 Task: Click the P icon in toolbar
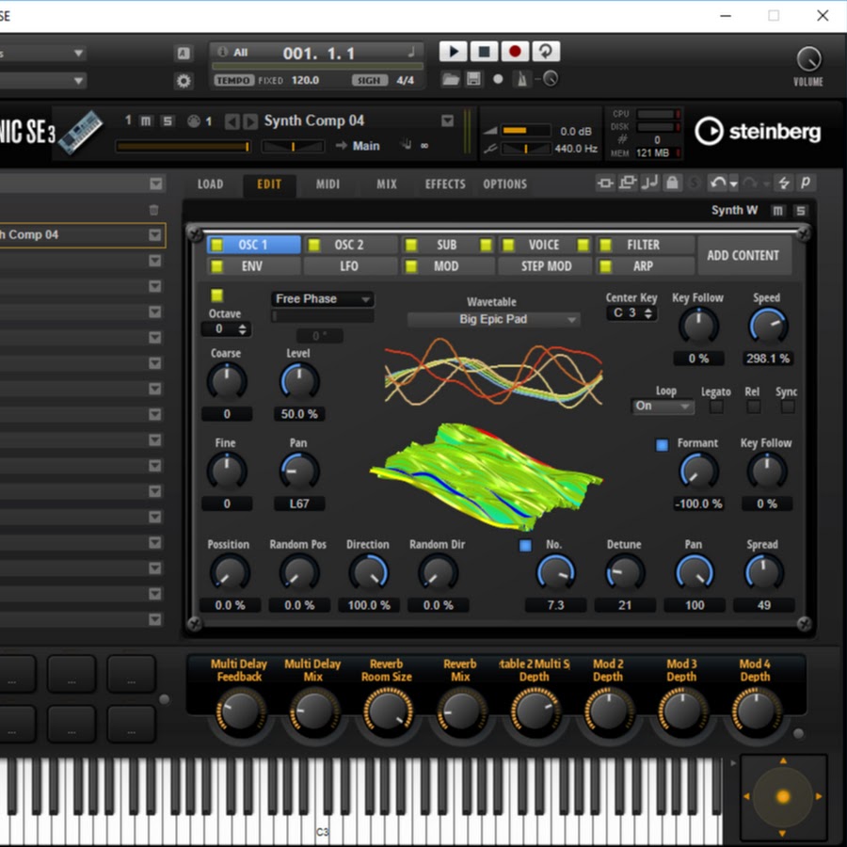(x=806, y=183)
